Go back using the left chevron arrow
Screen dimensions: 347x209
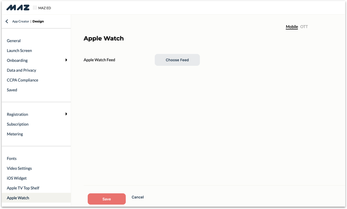click(7, 21)
